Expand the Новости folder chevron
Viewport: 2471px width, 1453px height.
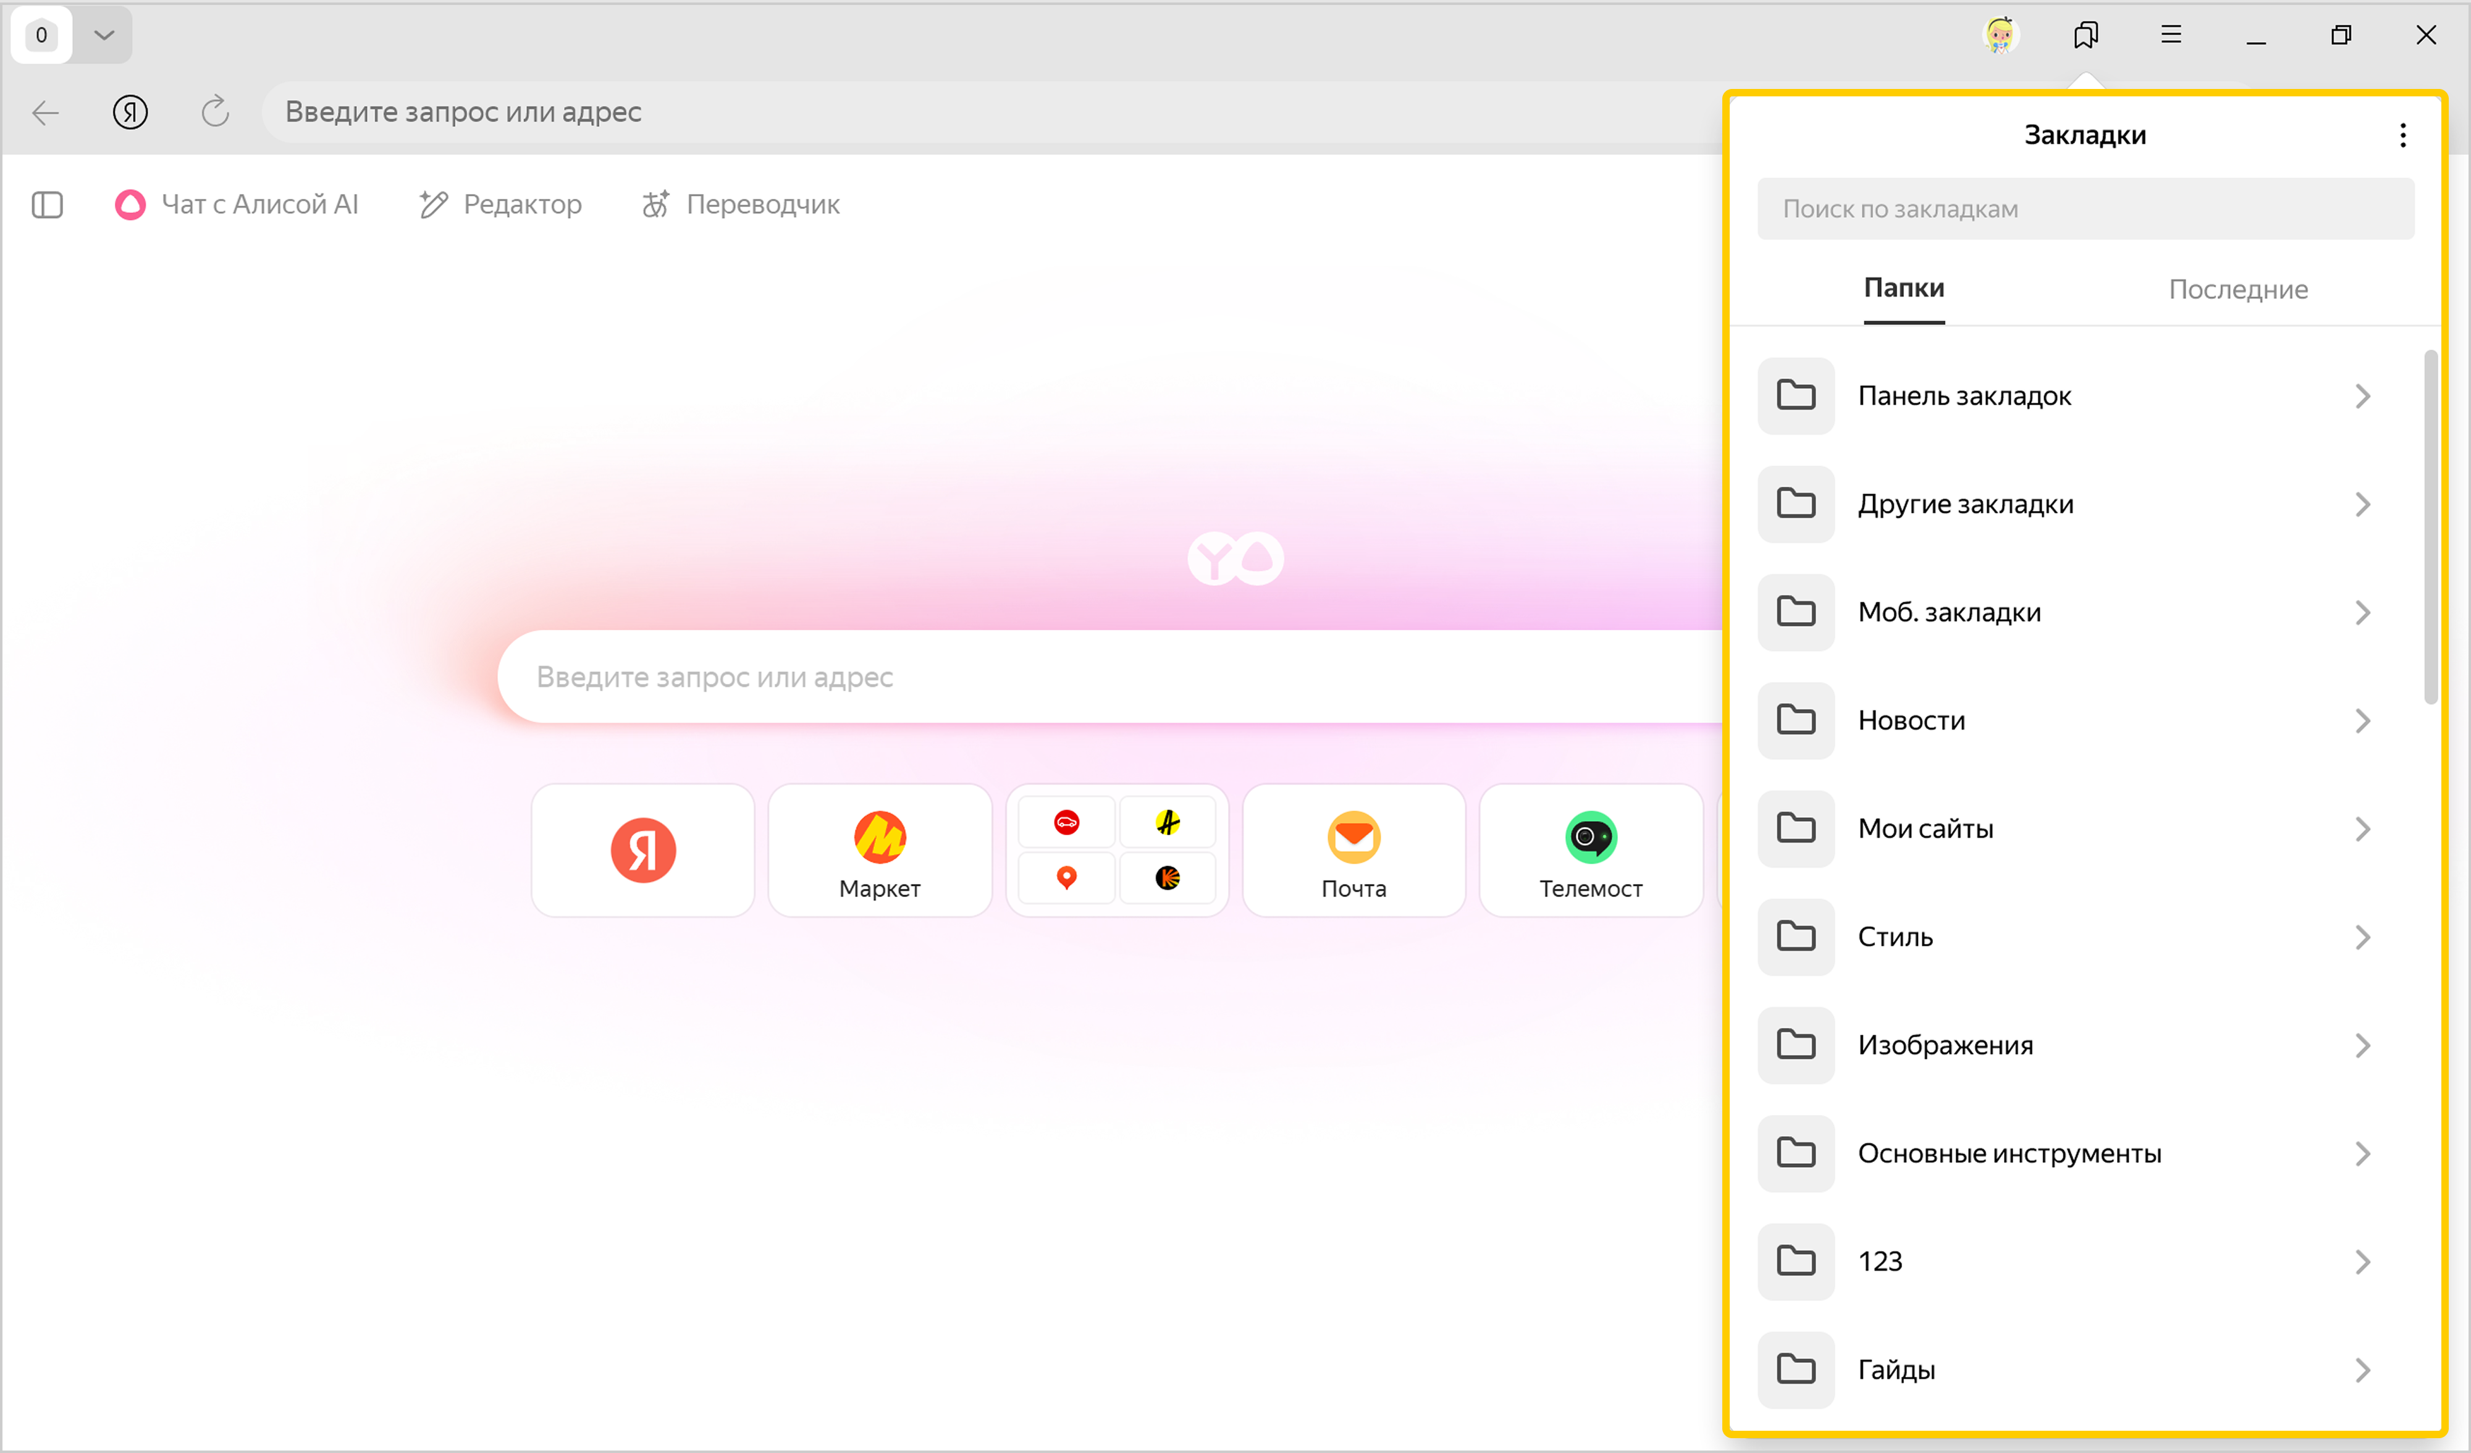point(2362,720)
